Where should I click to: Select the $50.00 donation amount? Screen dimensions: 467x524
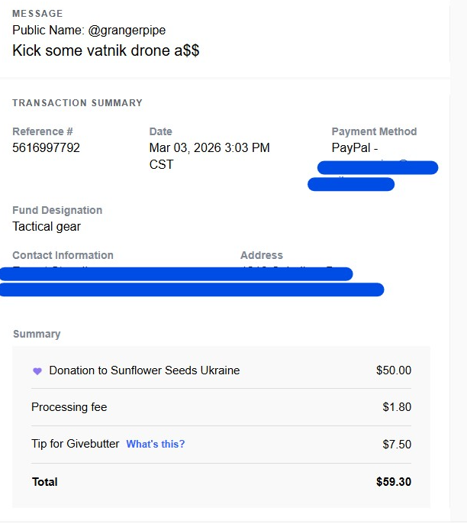click(393, 370)
